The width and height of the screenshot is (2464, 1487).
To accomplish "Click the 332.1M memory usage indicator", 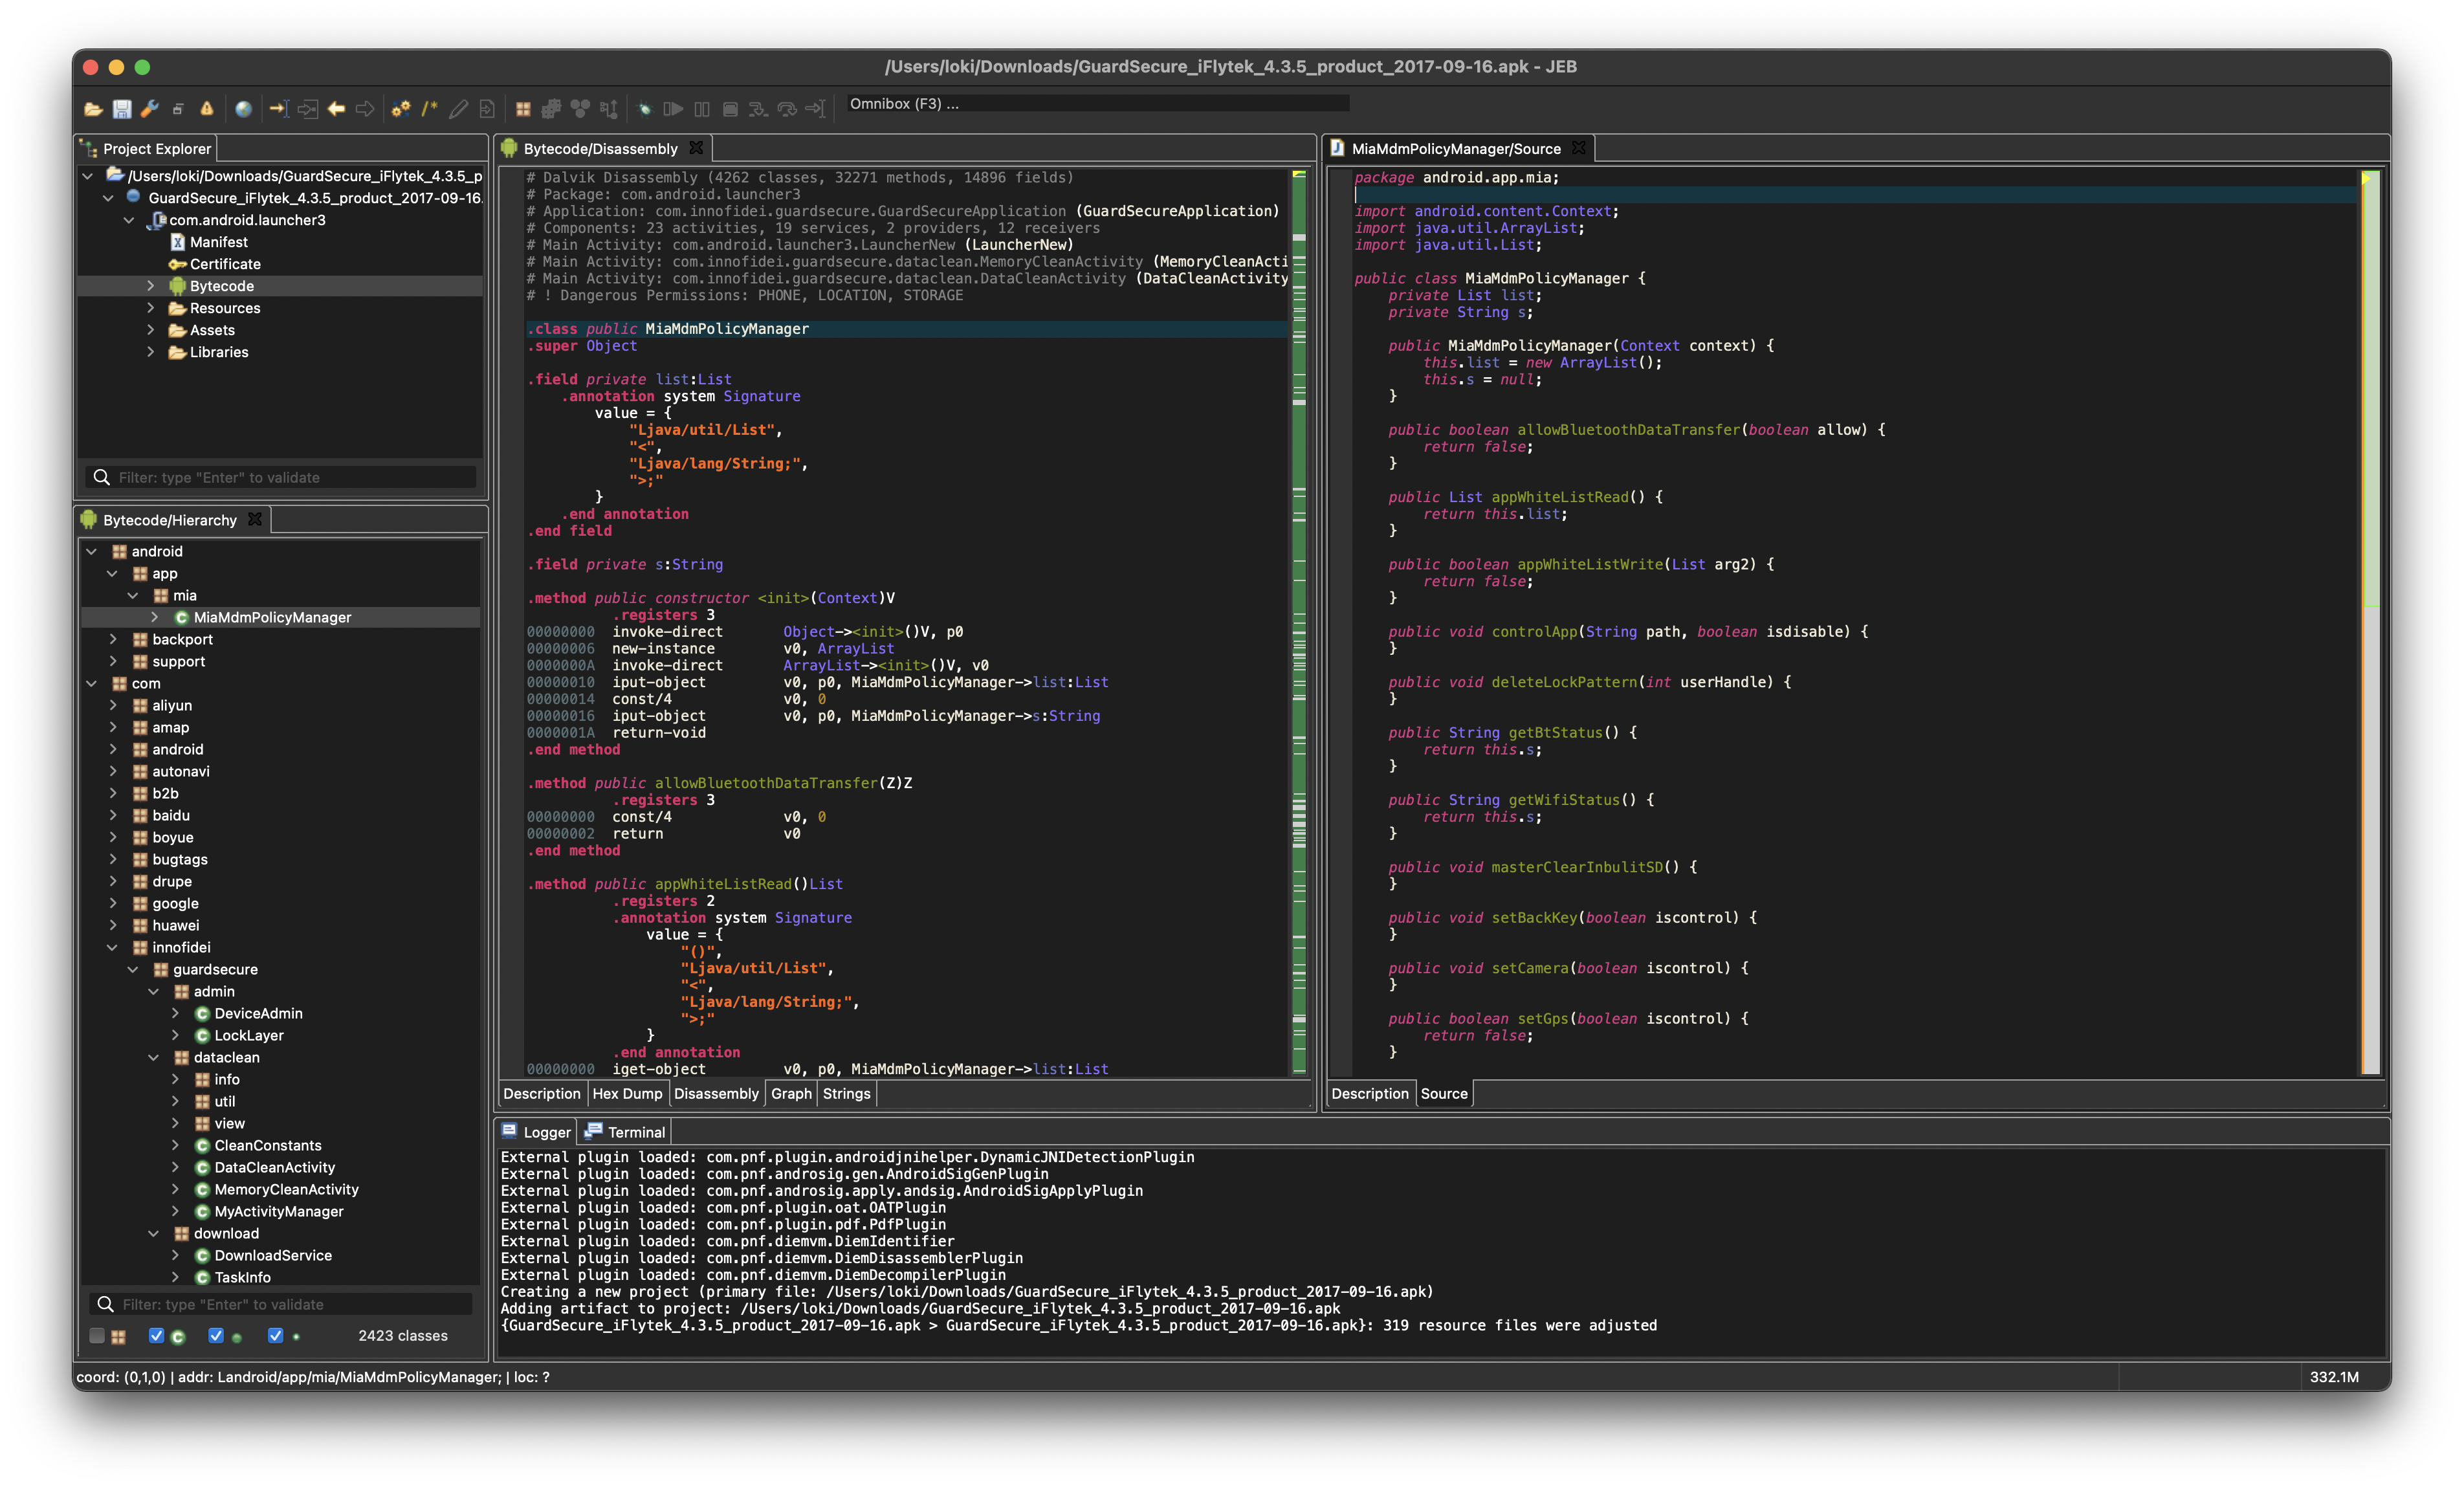I will [x=2334, y=1377].
